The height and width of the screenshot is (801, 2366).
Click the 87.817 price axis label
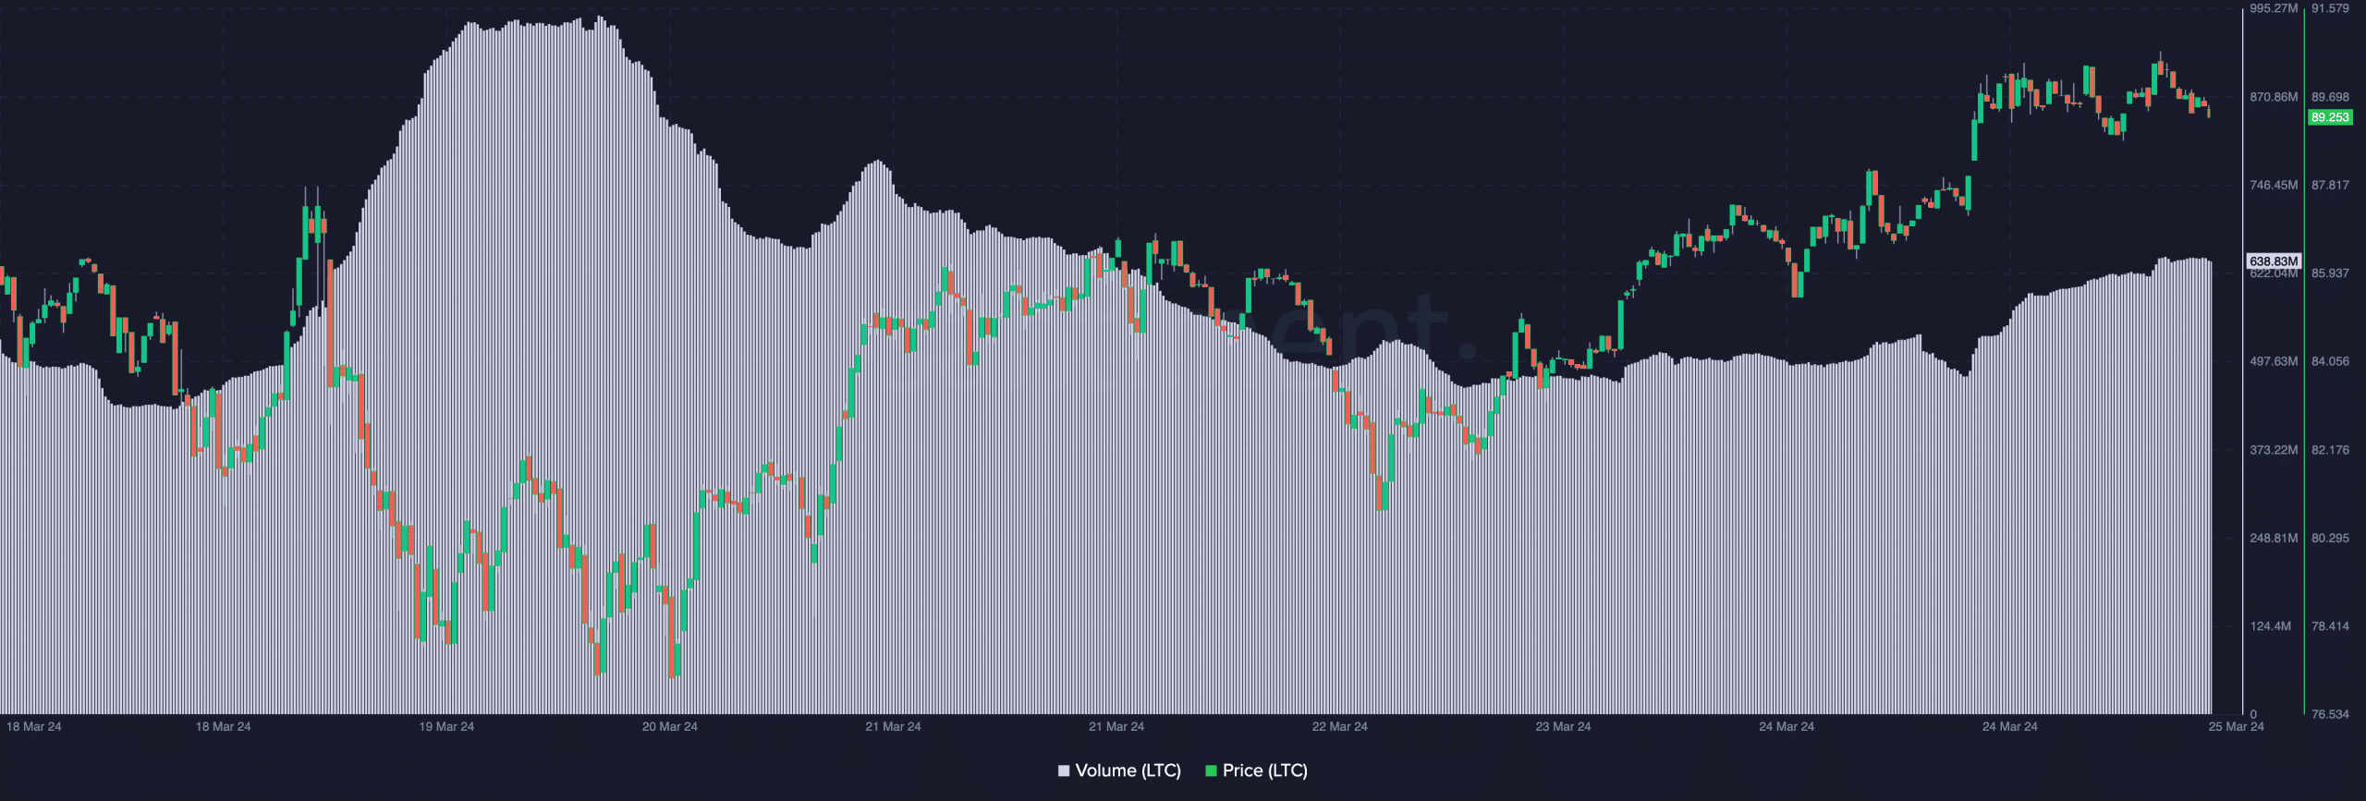pos(2330,186)
